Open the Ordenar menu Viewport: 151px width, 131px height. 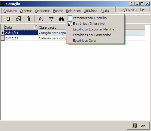coord(26,11)
